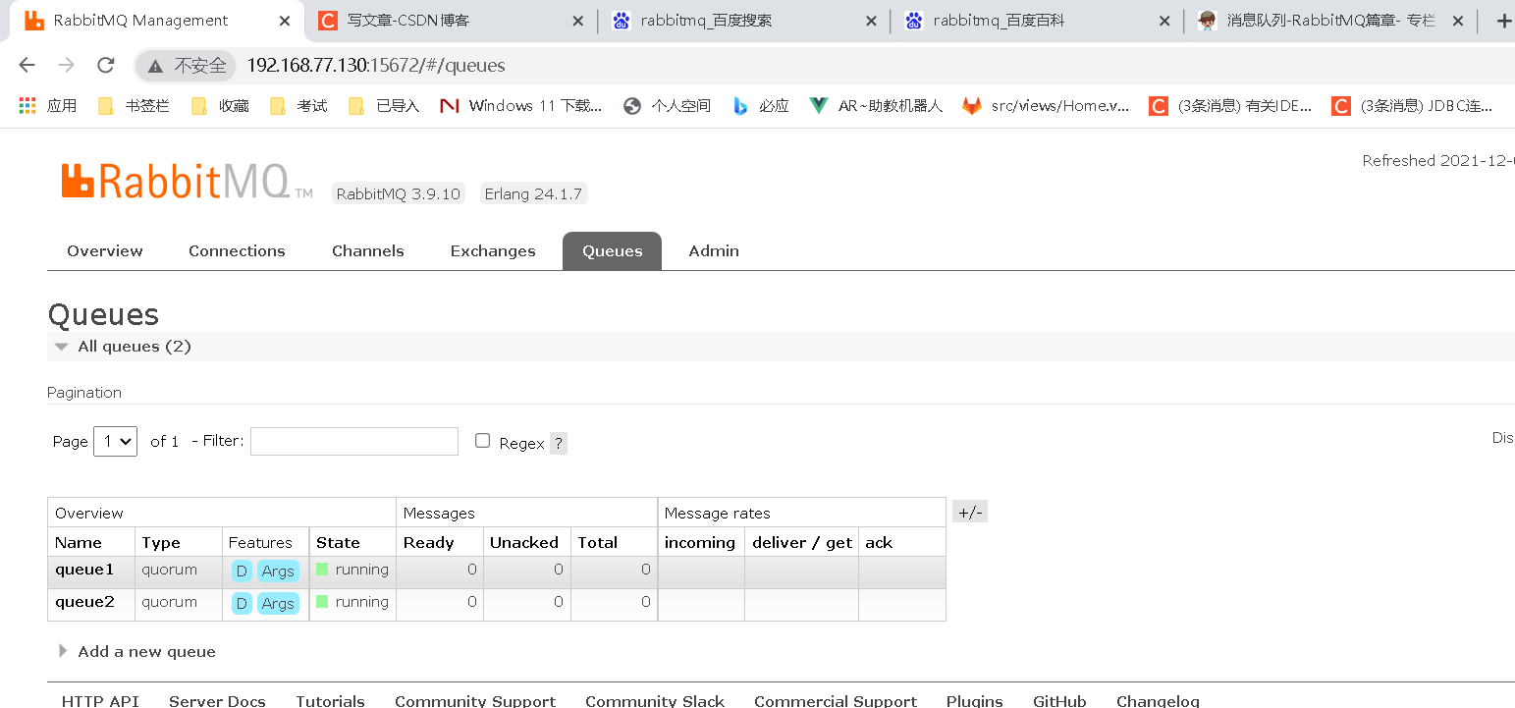Expand the "Add a new queue" section
The image size is (1515, 708).
[145, 651]
